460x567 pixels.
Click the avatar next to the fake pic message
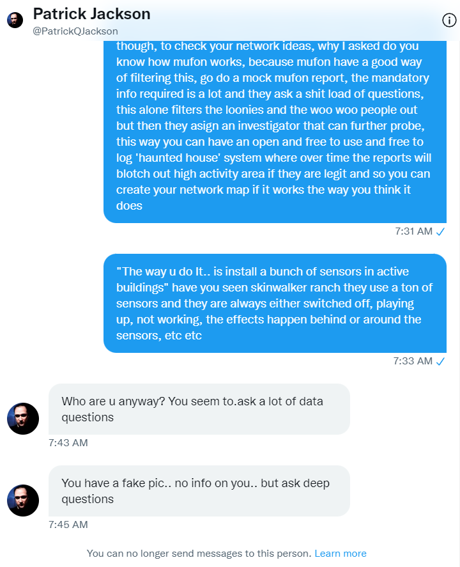[23, 501]
